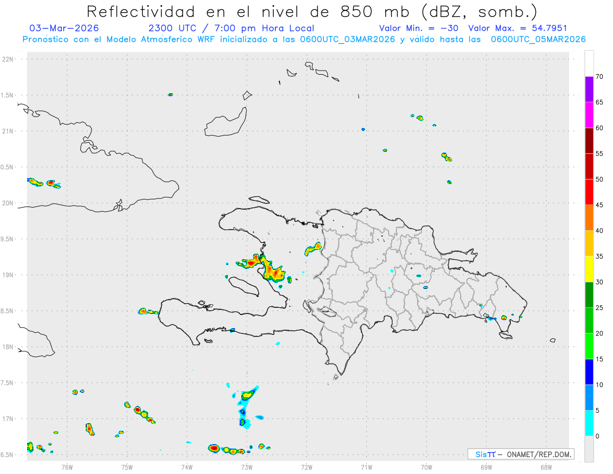Screen dimensions: 613x474
Task: Click the WRF forecast initialization description line
Action: pyautogui.click(x=304, y=39)
